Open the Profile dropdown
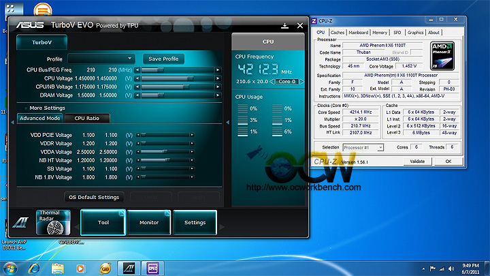 tap(101, 59)
